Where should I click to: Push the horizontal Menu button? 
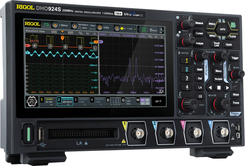(x=218, y=71)
